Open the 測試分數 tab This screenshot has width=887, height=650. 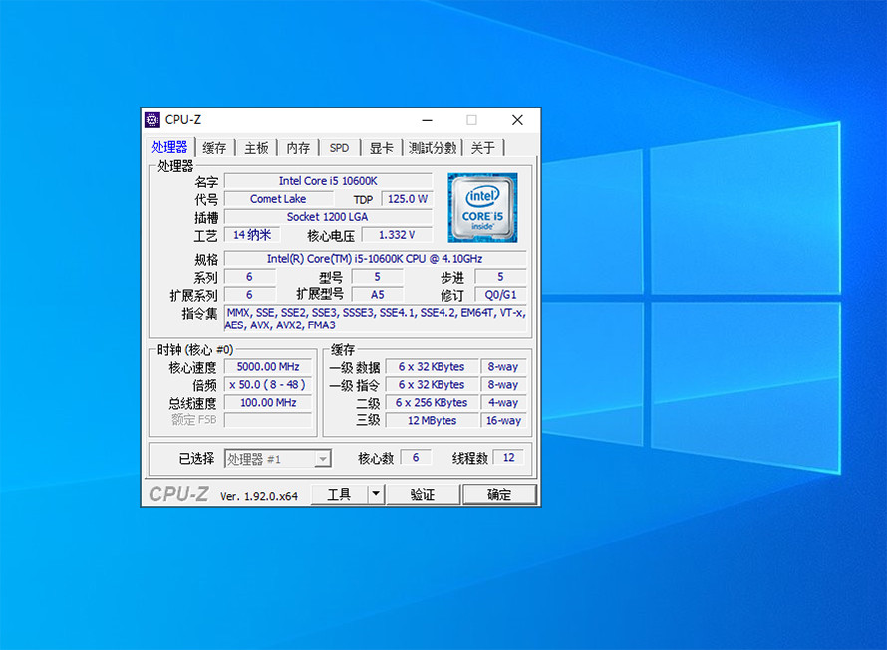point(433,148)
